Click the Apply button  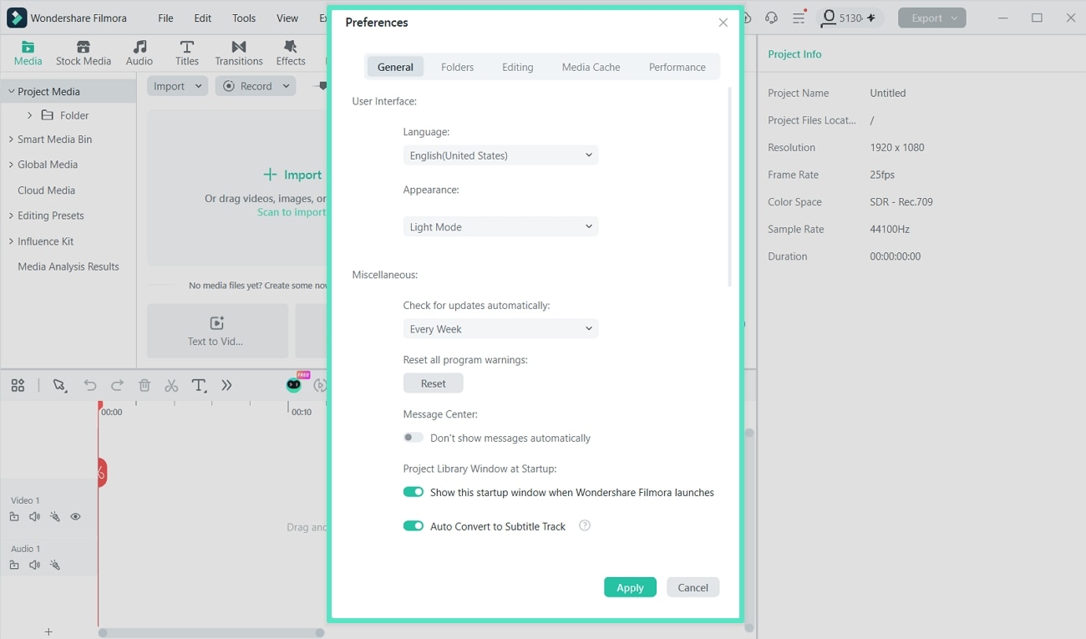tap(630, 587)
